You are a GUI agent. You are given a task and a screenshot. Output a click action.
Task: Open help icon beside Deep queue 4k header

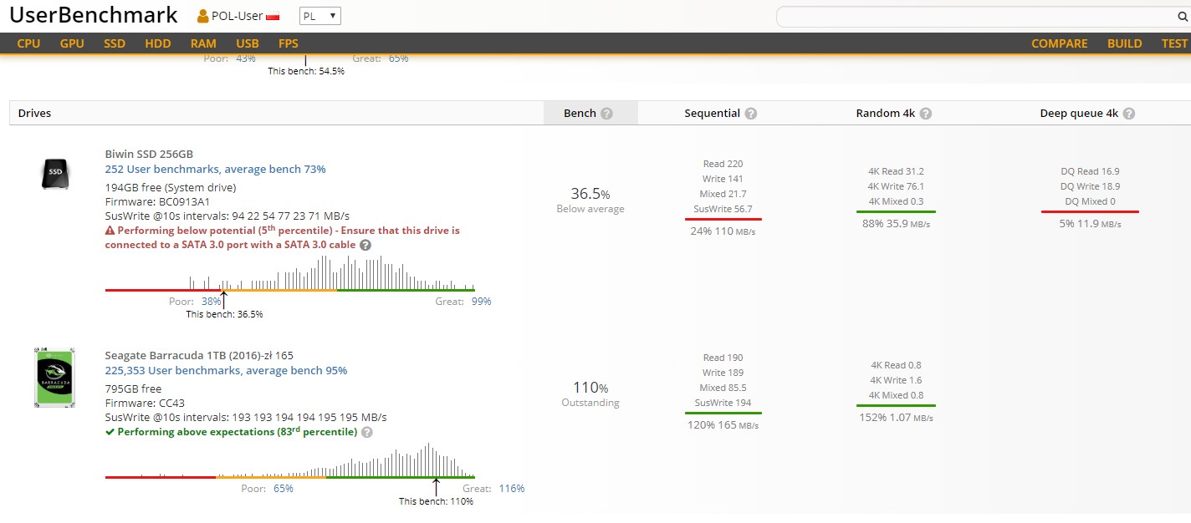[x=1129, y=114]
